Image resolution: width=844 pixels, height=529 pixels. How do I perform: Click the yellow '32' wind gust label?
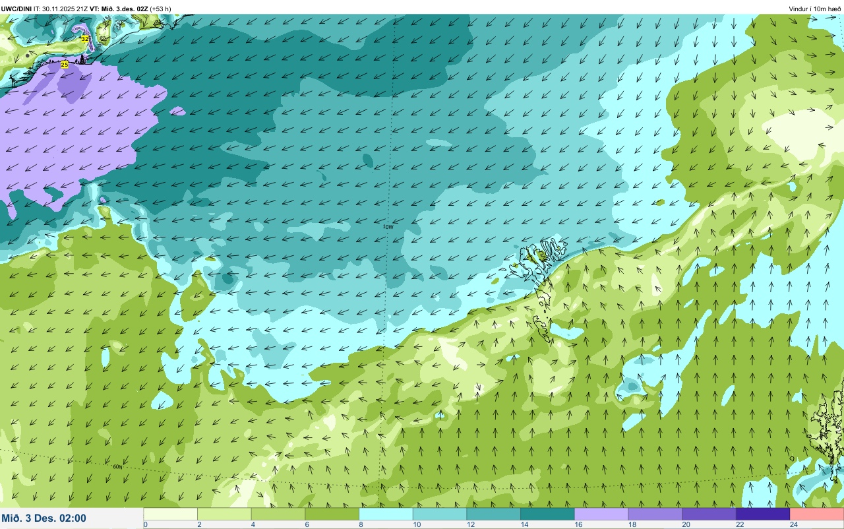tap(84, 39)
